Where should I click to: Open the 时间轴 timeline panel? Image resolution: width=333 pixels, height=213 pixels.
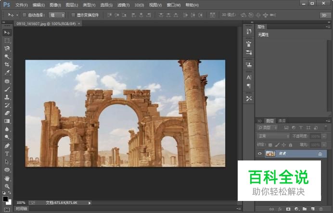click(x=22, y=209)
